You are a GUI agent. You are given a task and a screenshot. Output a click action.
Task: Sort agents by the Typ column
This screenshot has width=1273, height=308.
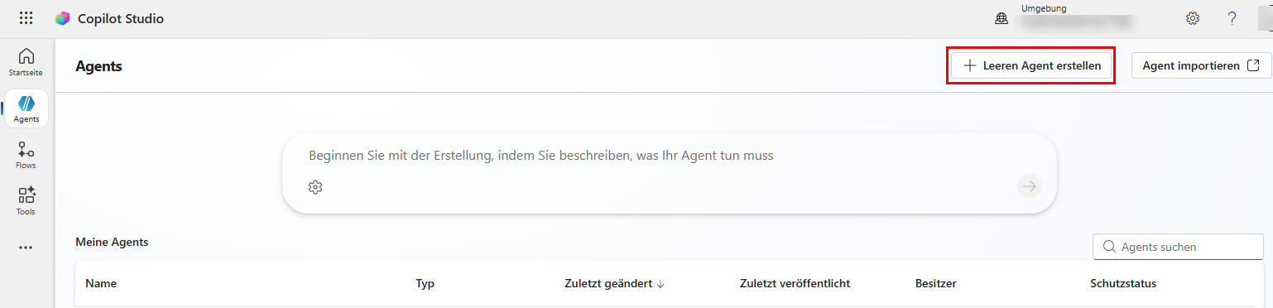(x=425, y=283)
